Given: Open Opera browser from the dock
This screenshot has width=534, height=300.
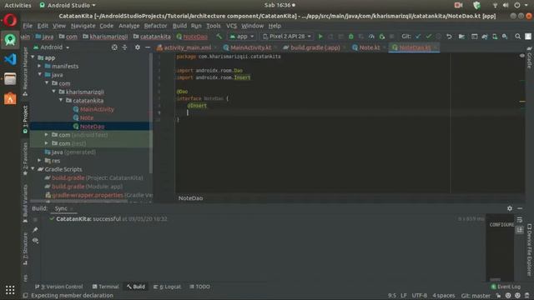Looking at the screenshot, I should [10, 20].
